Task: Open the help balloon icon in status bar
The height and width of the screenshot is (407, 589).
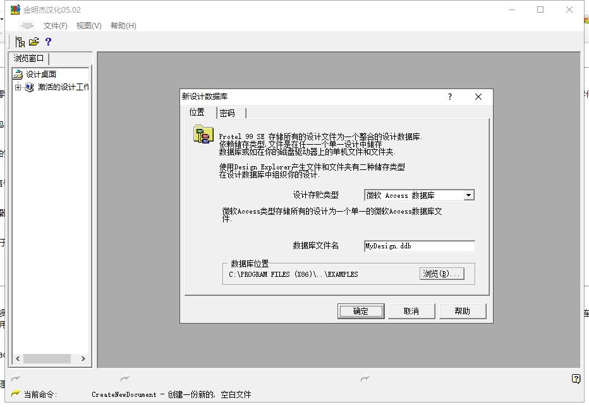Action: point(576,379)
